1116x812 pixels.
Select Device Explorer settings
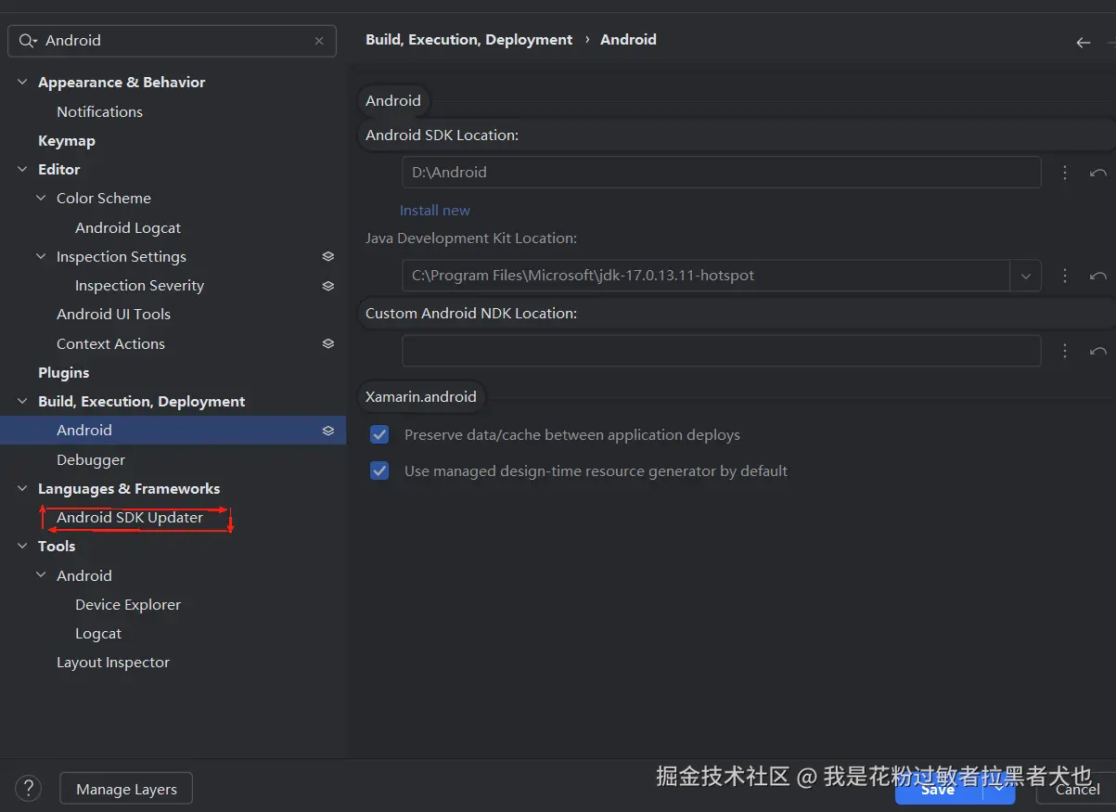click(128, 605)
